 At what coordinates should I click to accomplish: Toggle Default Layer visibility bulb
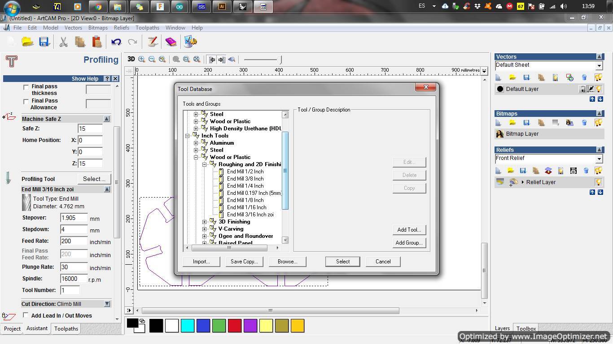pyautogui.click(x=598, y=89)
